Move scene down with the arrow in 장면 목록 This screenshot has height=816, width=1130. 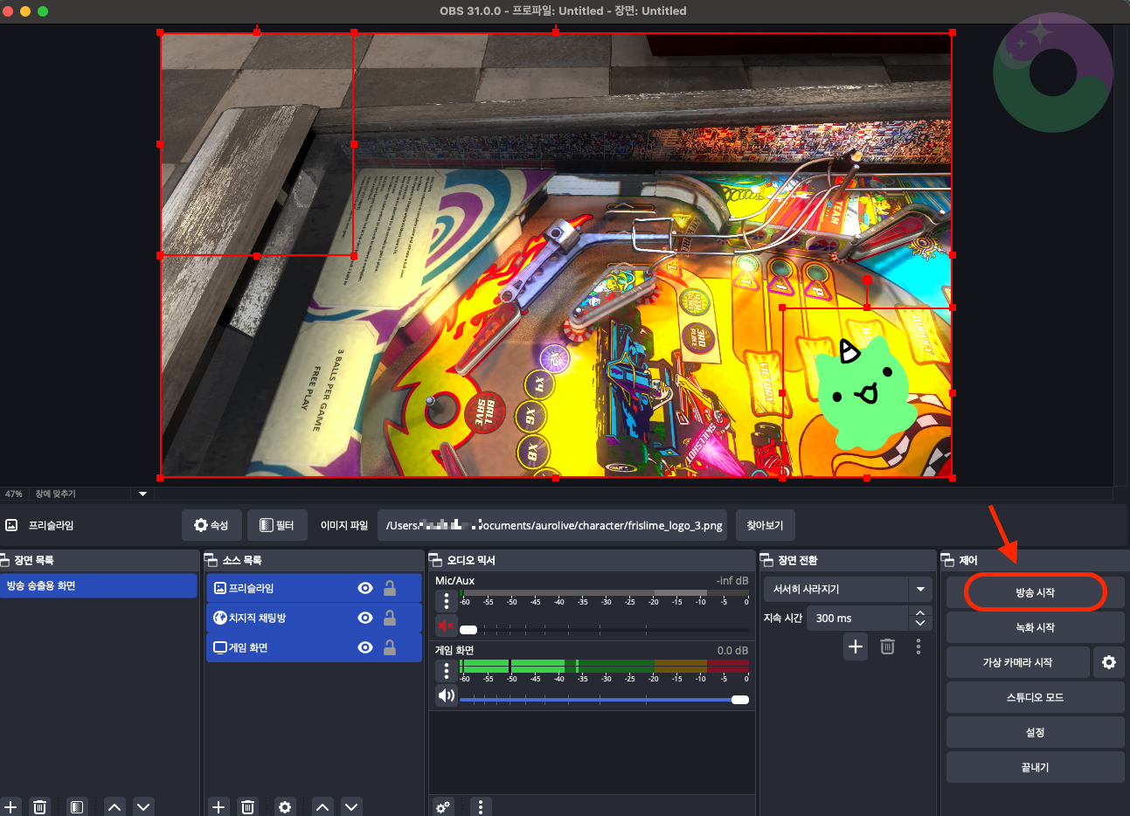tap(143, 806)
